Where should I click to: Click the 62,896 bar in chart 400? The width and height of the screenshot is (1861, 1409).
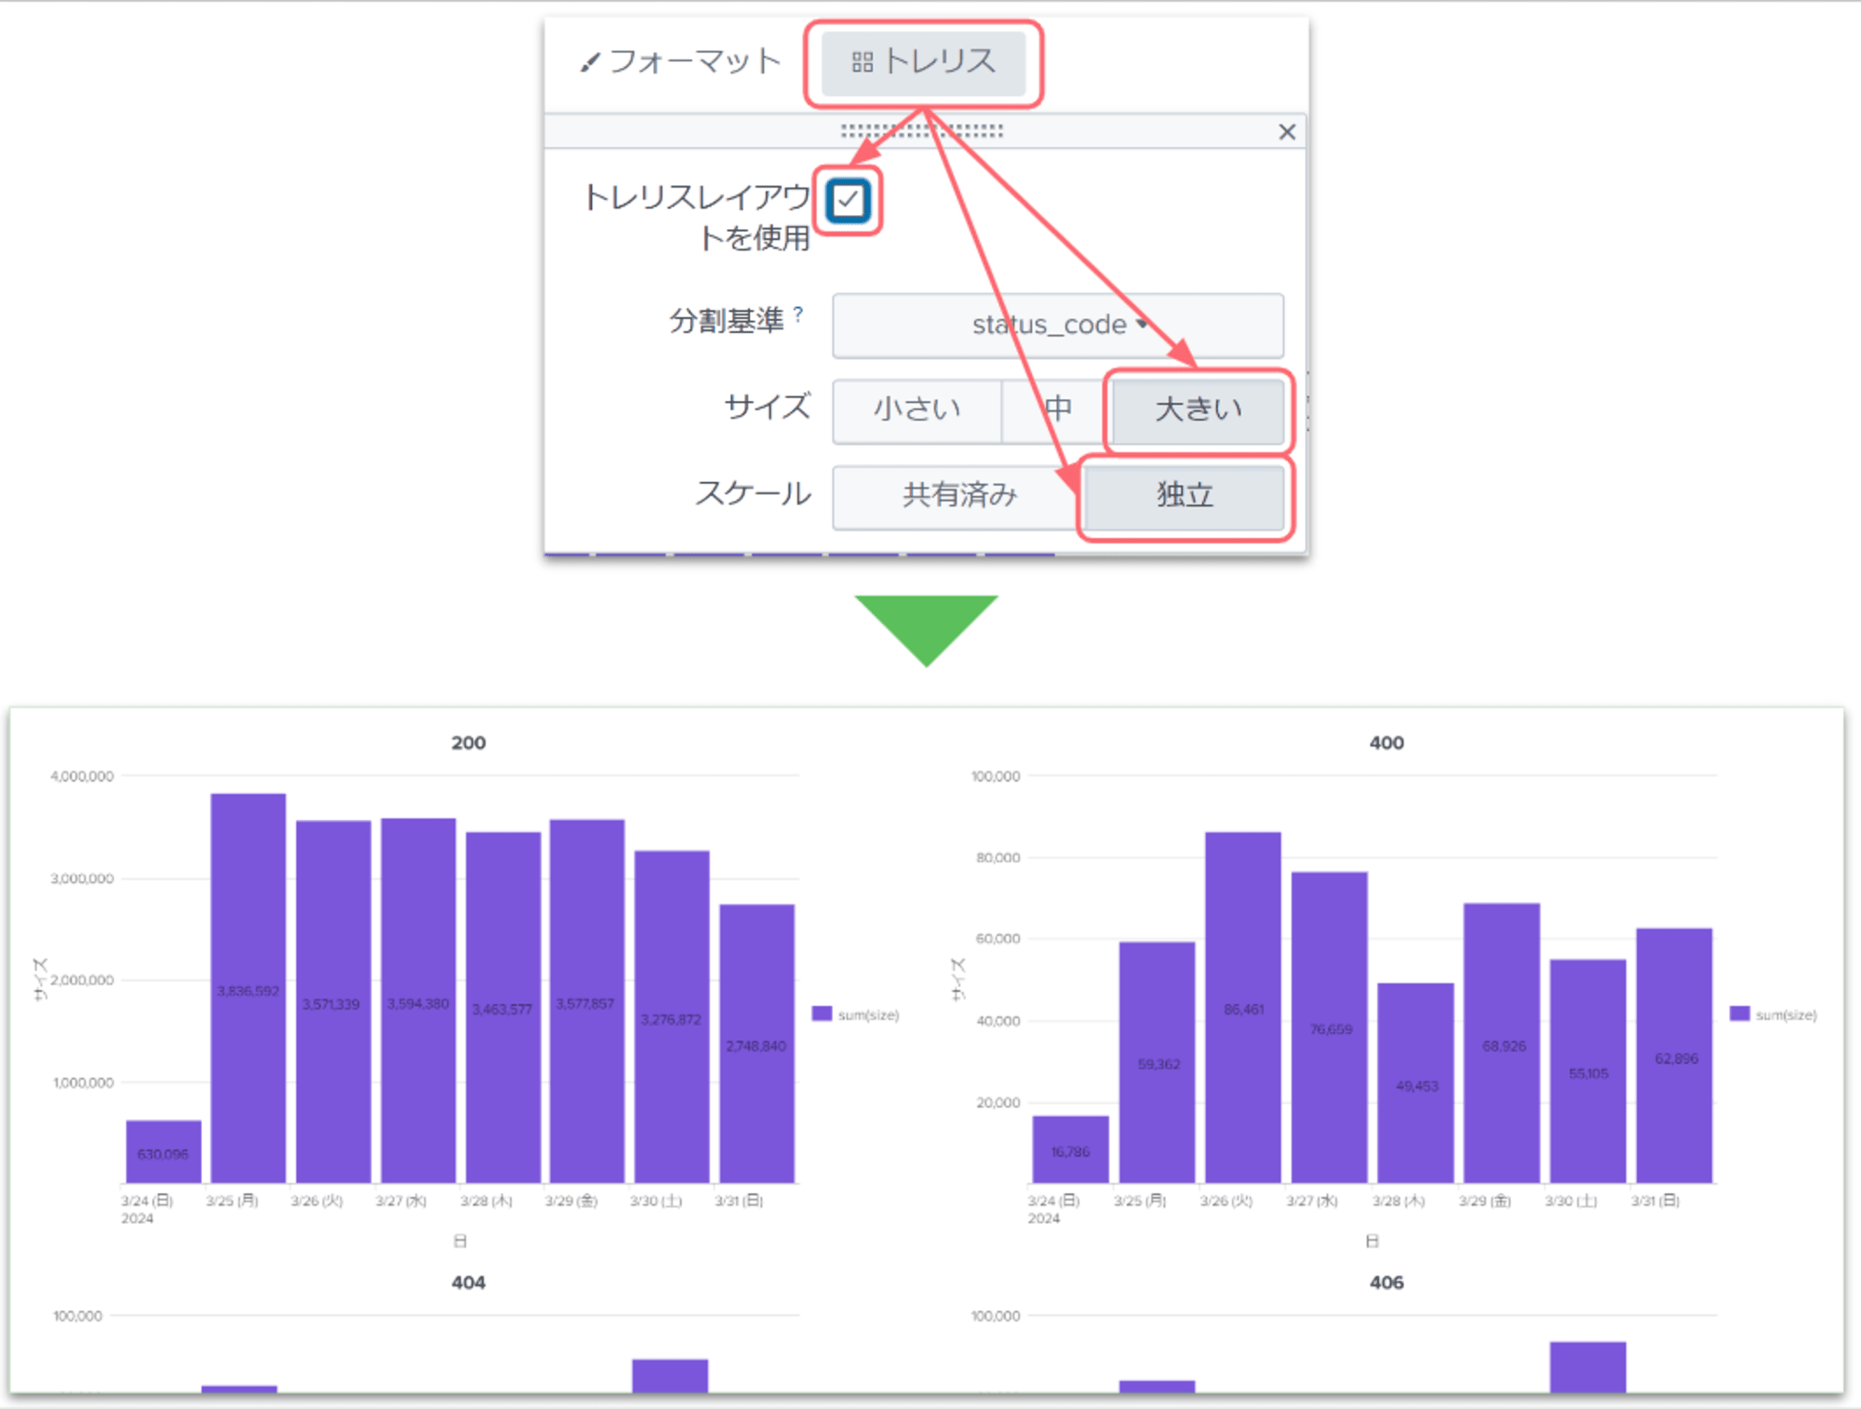coord(1674,1055)
